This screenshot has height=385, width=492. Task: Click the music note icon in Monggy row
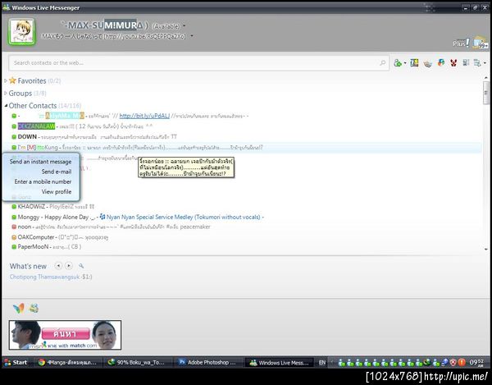click(x=102, y=217)
